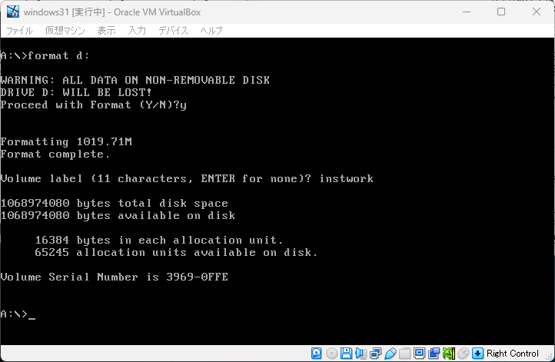The height and width of the screenshot is (362, 555).
Task: Click the 'WARNING: ALL DATA' line
Action: point(135,81)
